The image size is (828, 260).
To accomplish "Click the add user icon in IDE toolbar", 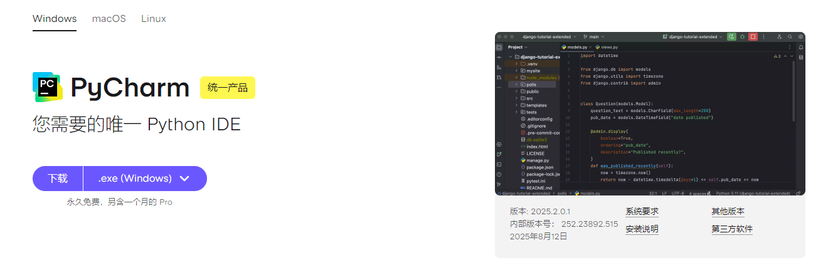I will pos(779,37).
